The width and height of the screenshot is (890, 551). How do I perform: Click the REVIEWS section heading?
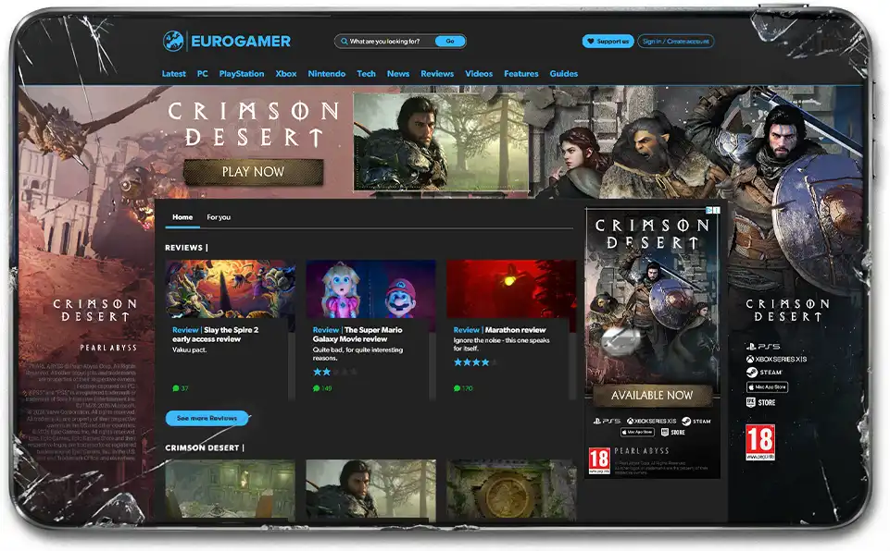click(184, 248)
